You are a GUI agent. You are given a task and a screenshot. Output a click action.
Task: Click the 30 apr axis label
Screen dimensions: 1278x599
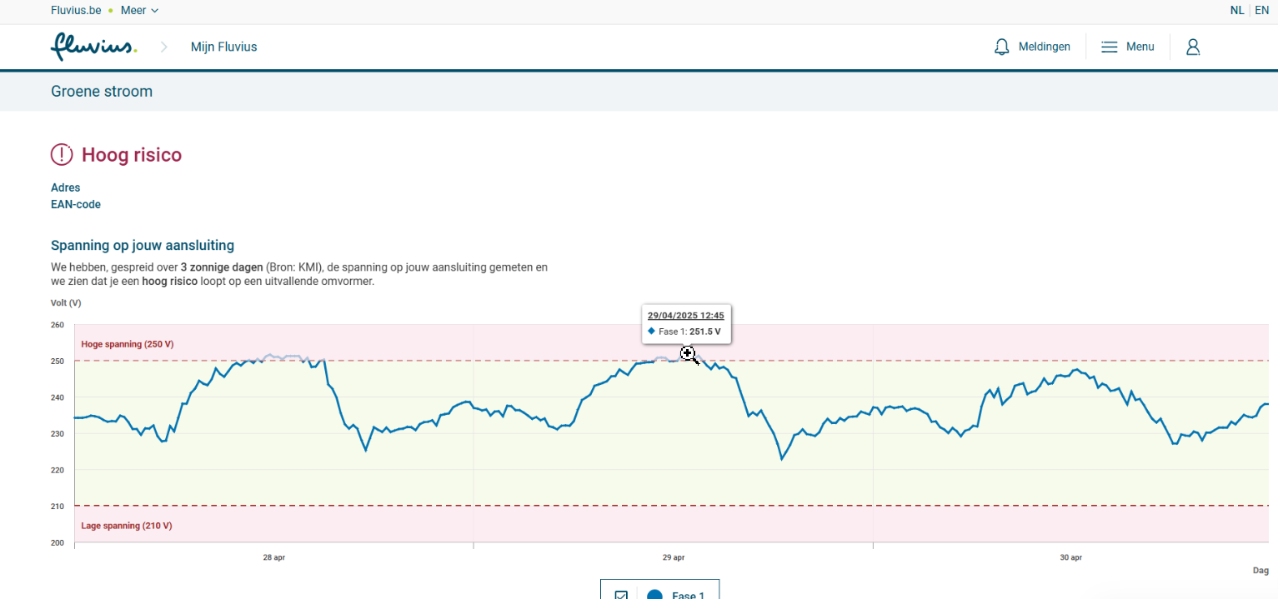(1070, 557)
